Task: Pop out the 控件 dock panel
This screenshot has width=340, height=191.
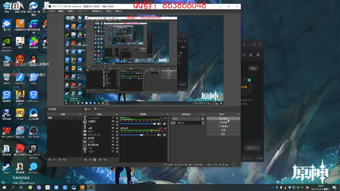Action: (239, 114)
